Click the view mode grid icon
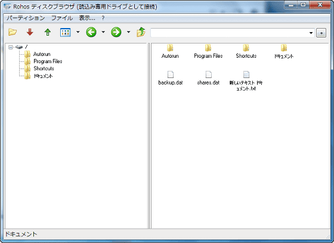This screenshot has height=243, width=334. [65, 32]
